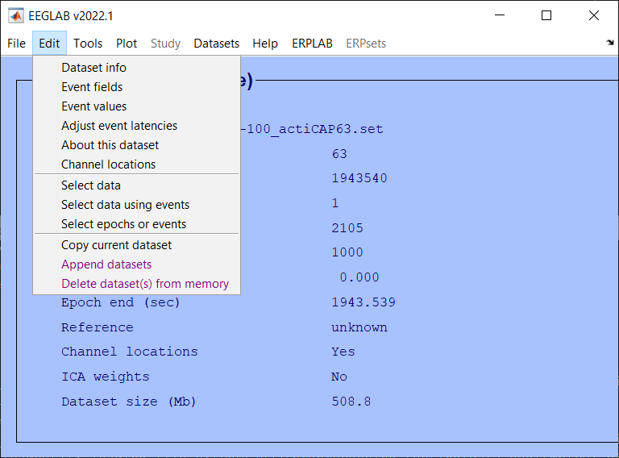This screenshot has width=619, height=458.
Task: Choose Select data using events
Action: point(125,205)
